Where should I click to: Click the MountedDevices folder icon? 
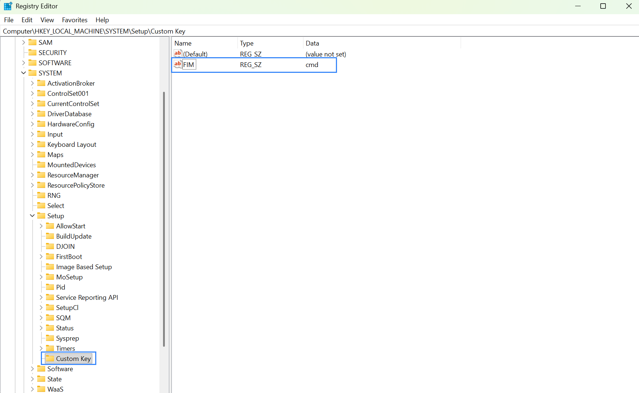point(42,165)
